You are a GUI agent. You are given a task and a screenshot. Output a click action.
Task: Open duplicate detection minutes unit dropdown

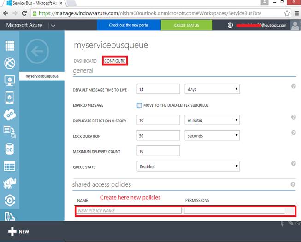click(x=212, y=120)
